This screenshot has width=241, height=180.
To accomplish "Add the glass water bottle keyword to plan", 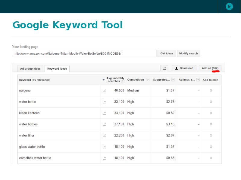I will coord(211,147).
